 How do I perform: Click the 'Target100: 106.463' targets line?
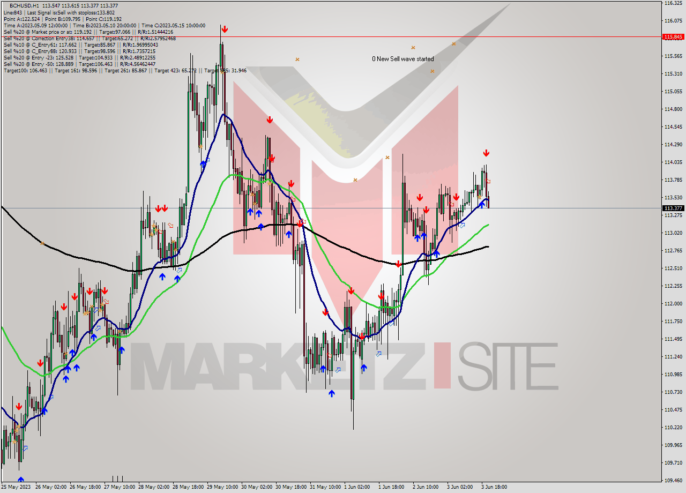tap(125, 70)
